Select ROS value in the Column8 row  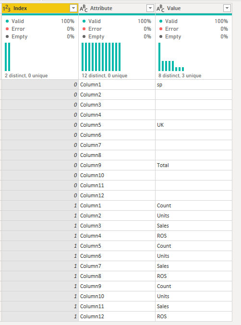[x=194, y=276]
